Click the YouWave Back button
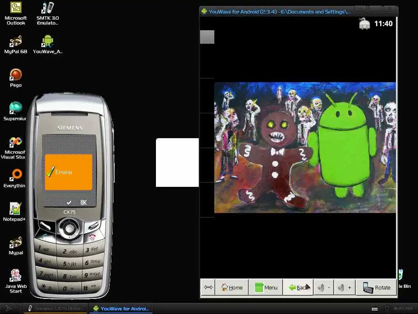The width and height of the screenshot is (418, 314). click(x=298, y=287)
